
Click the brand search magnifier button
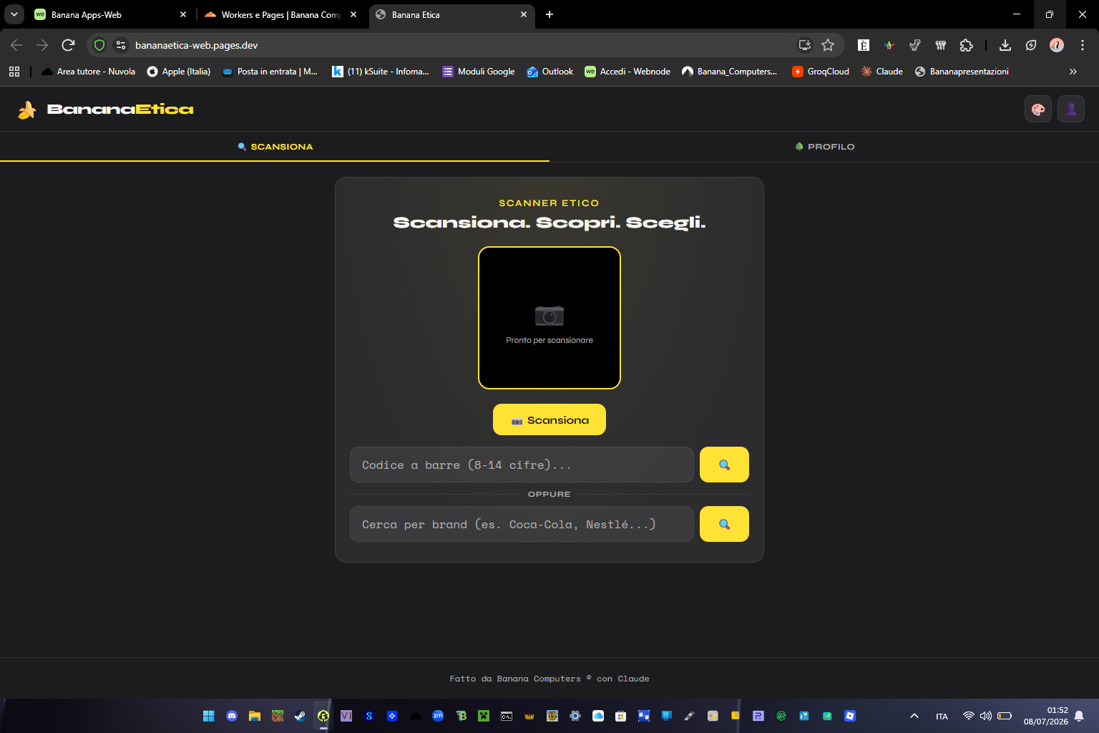(x=724, y=524)
